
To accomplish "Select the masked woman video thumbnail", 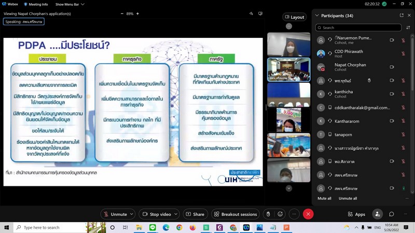I will tap(289, 44).
